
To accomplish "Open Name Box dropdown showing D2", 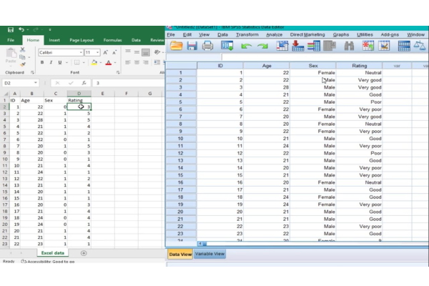I will (36, 83).
